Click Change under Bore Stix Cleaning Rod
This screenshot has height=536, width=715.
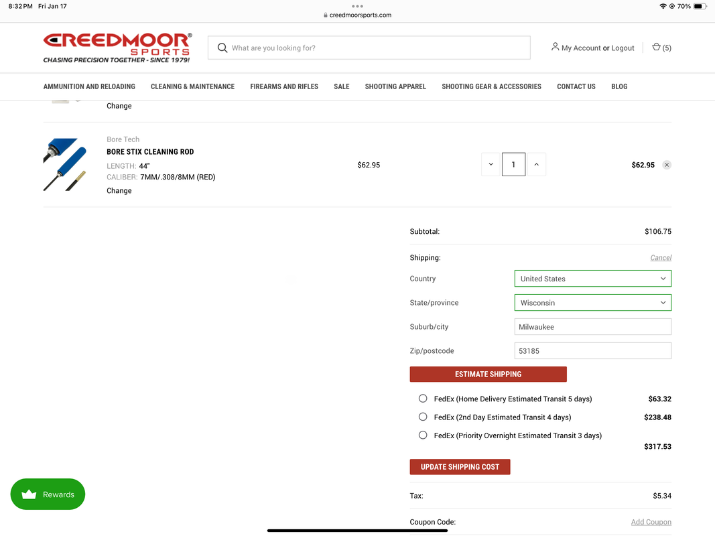point(119,190)
